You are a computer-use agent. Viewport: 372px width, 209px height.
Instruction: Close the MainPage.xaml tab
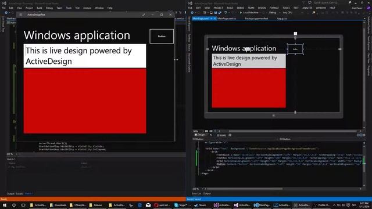pyautogui.click(x=214, y=19)
